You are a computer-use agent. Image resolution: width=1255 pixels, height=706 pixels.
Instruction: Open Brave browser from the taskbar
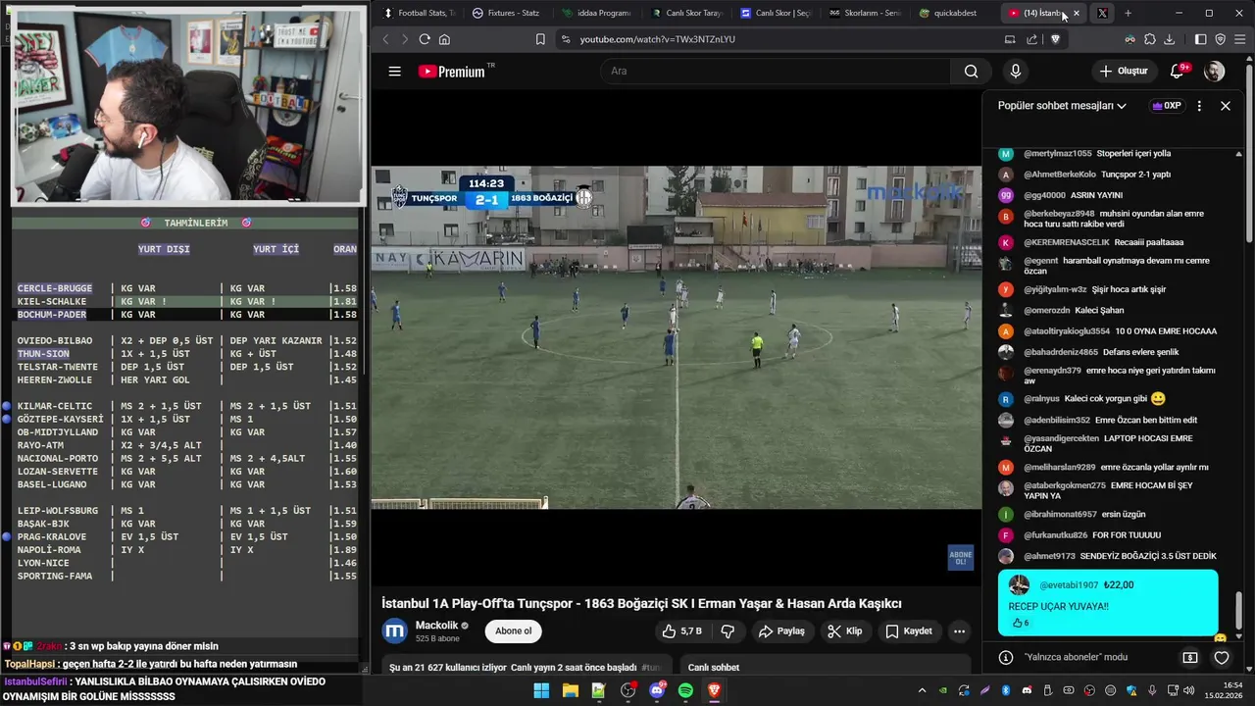pyautogui.click(x=715, y=690)
